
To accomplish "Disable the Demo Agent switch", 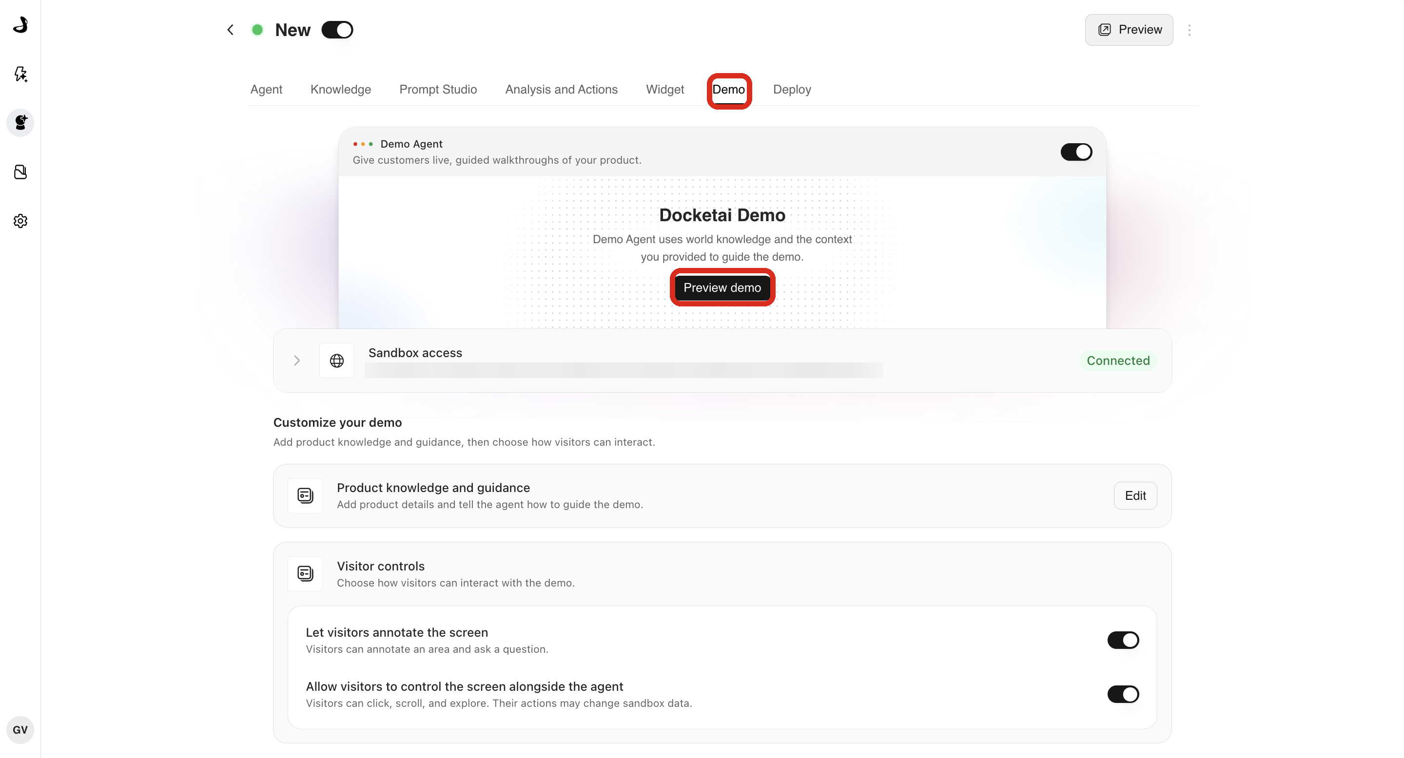I will pyautogui.click(x=1076, y=152).
